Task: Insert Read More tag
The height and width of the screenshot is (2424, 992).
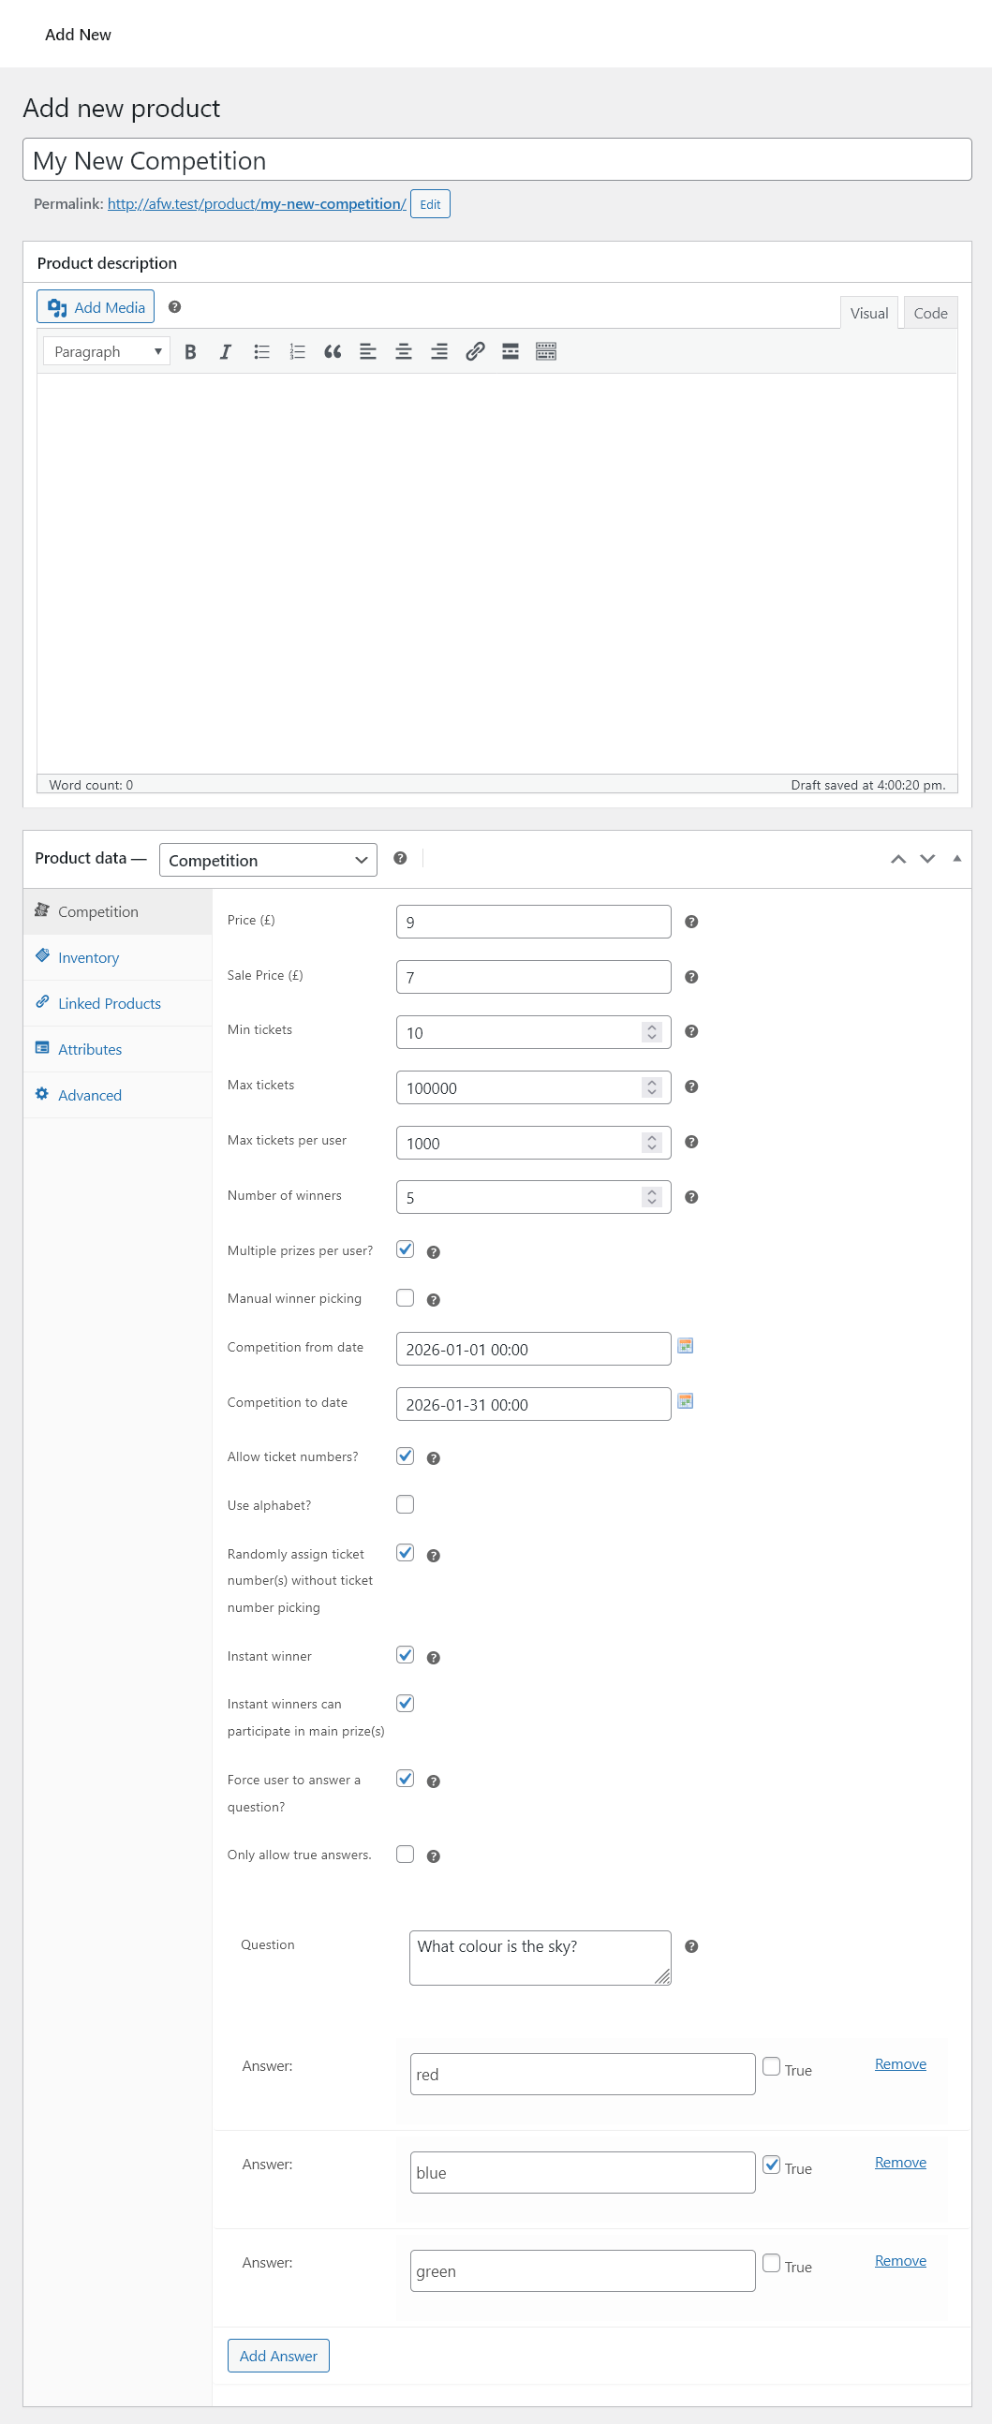Action: click(x=511, y=352)
